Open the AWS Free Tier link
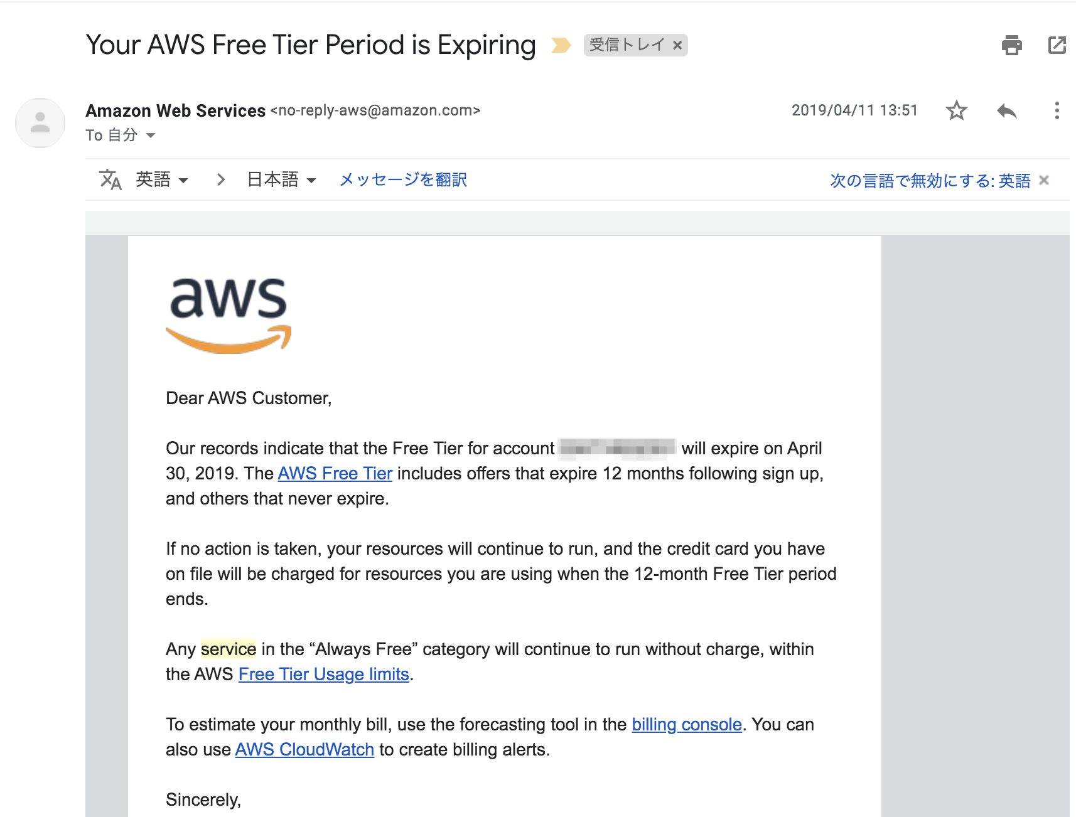Image resolution: width=1076 pixels, height=817 pixels. click(335, 473)
